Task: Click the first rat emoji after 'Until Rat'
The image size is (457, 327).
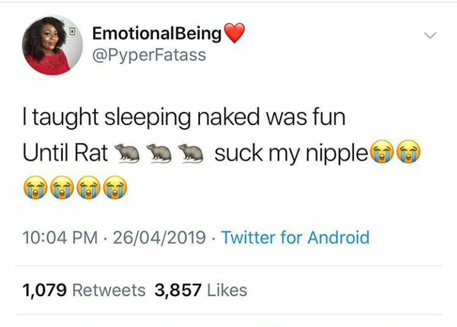Action: point(128,153)
